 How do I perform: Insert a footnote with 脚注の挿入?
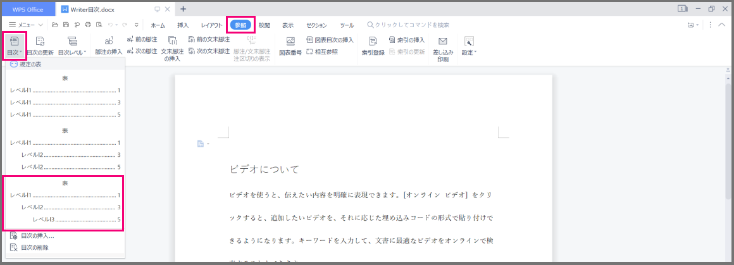(x=109, y=46)
